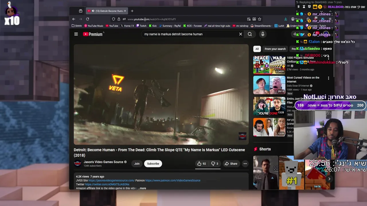The height and width of the screenshot is (206, 367).
Task: Open StreamElements bookmark
Action: pos(261,26)
